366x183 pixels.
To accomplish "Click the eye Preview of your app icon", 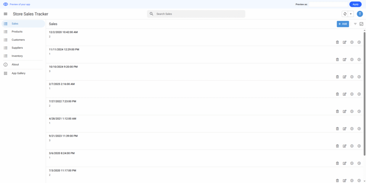I will tap(5, 4).
